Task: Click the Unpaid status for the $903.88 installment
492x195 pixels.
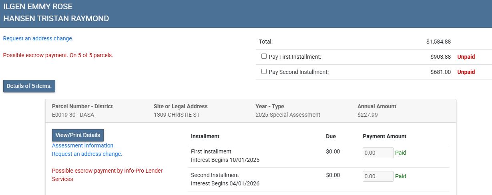Action: [466, 57]
